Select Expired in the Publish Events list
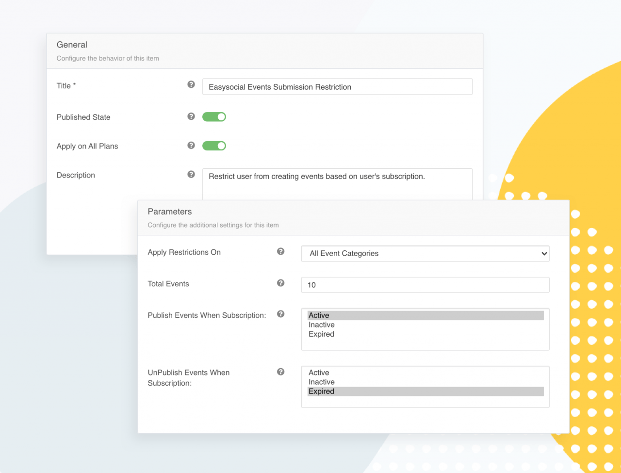Image resolution: width=621 pixels, height=473 pixels. tap(425, 334)
